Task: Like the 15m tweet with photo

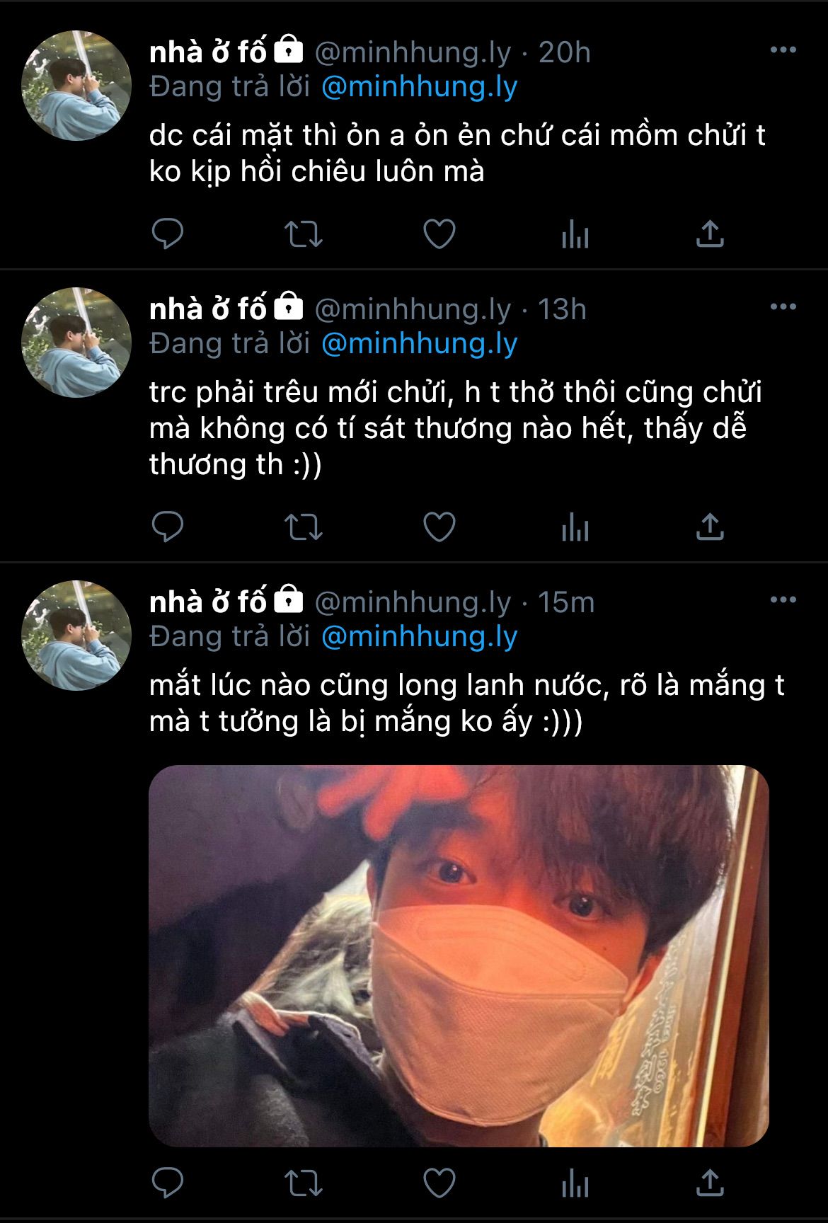Action: pos(439,1183)
